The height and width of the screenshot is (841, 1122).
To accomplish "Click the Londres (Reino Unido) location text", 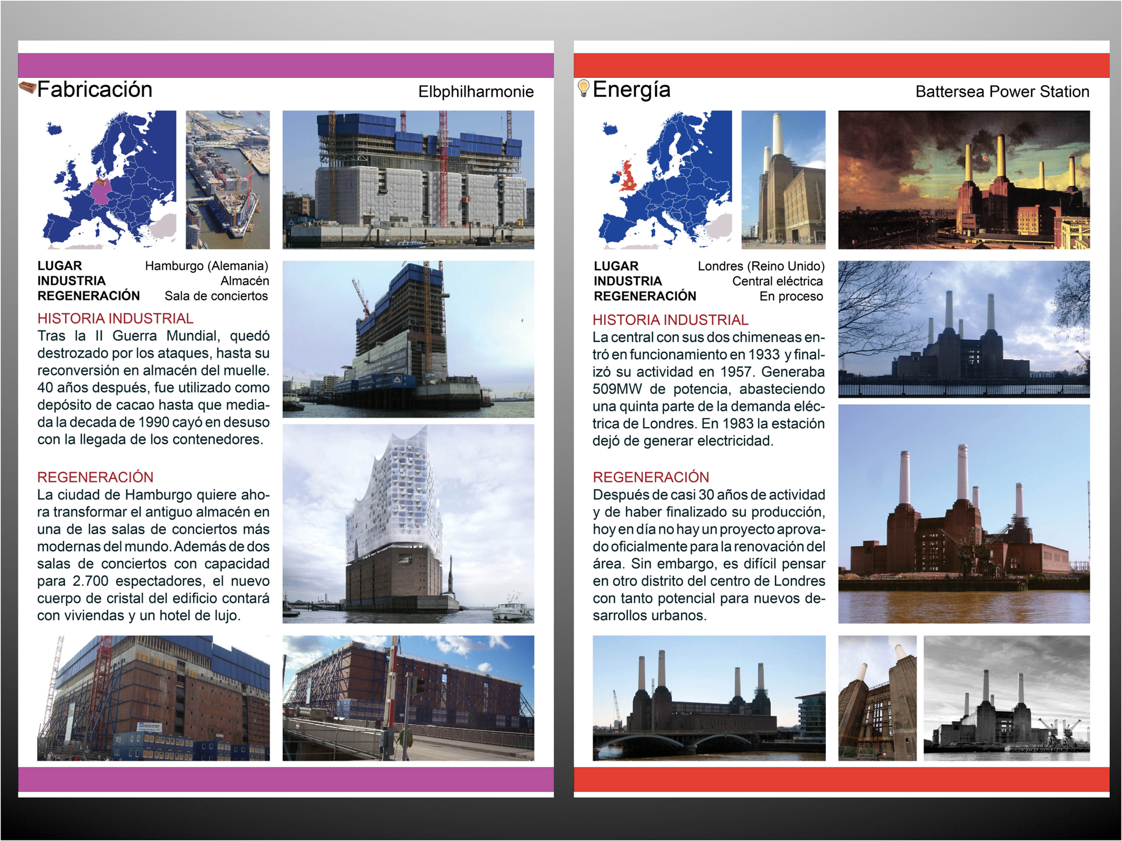I will pos(761,266).
